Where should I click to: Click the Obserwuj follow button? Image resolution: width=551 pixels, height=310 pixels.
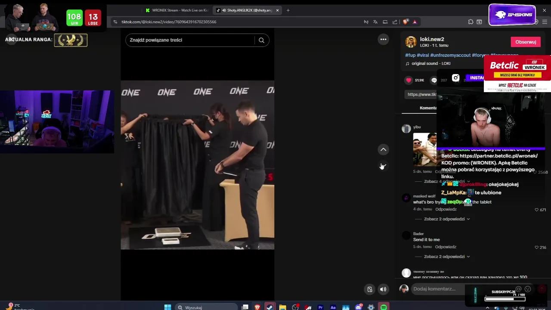coord(526,42)
